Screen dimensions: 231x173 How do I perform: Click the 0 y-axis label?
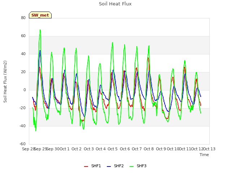[25, 90]
